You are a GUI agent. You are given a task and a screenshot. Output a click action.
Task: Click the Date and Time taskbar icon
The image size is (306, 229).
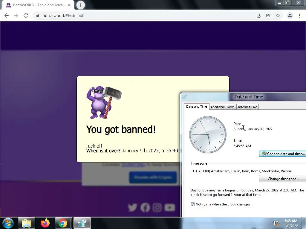[82, 223]
